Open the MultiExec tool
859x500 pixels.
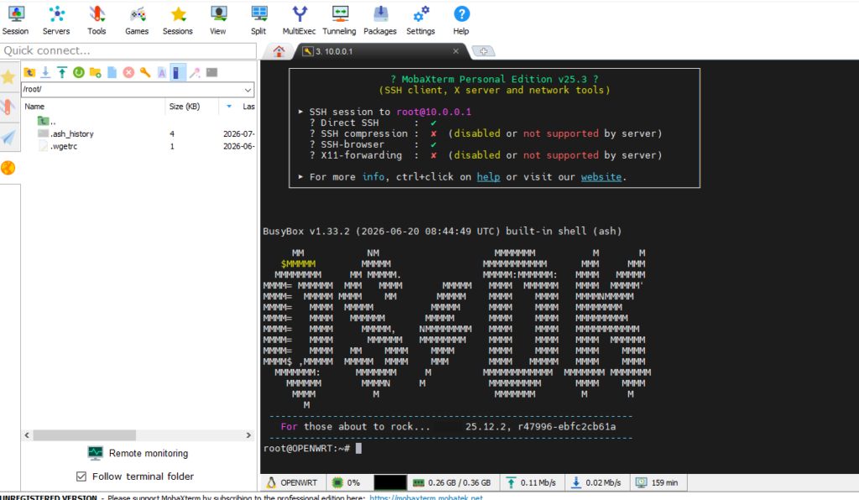click(299, 20)
